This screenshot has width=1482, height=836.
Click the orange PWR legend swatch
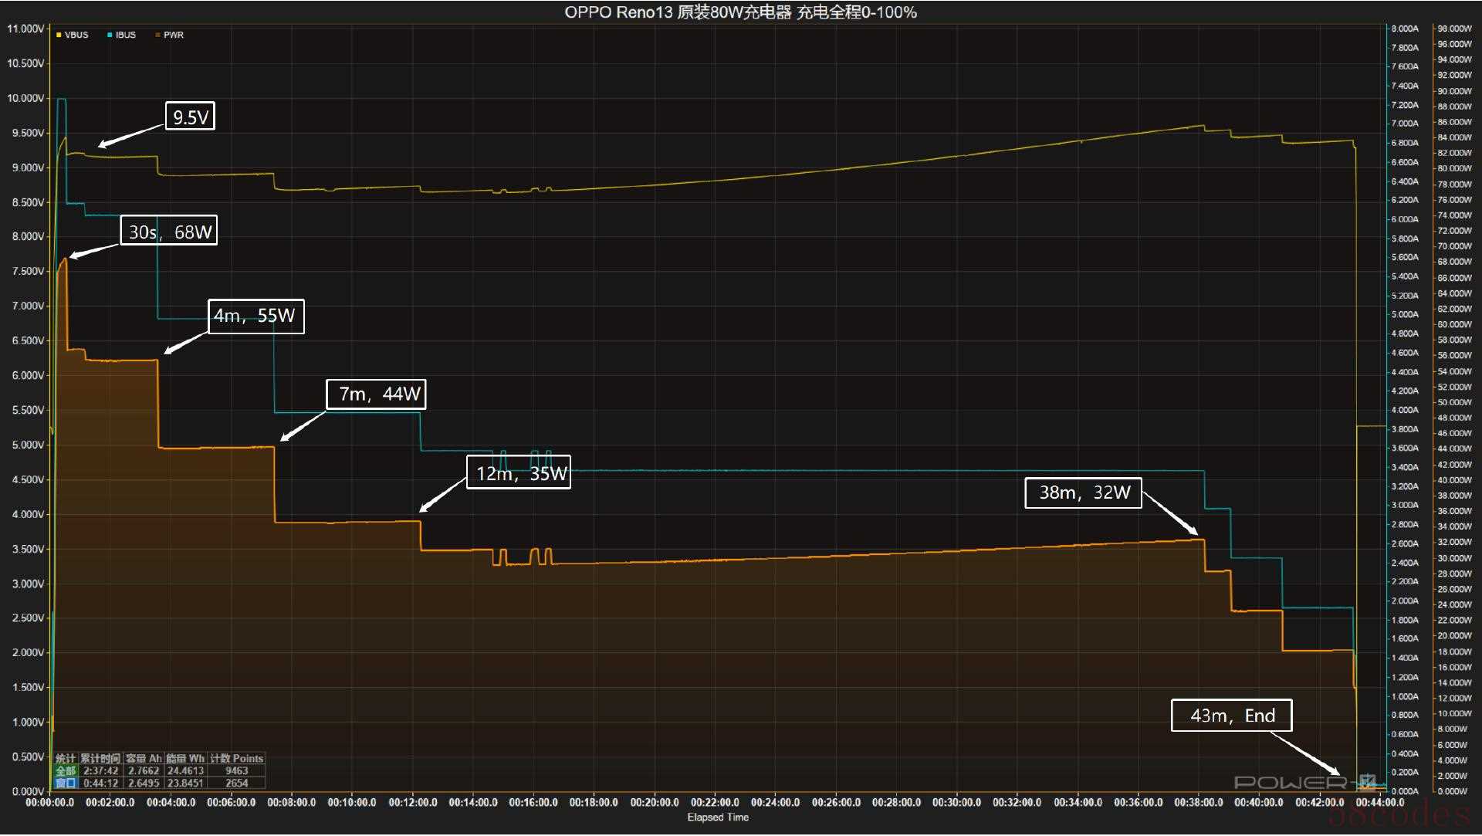[x=158, y=35]
